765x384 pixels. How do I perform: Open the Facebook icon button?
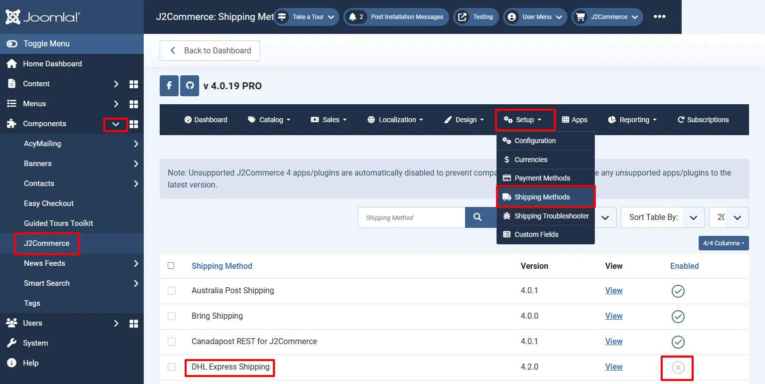pos(169,86)
